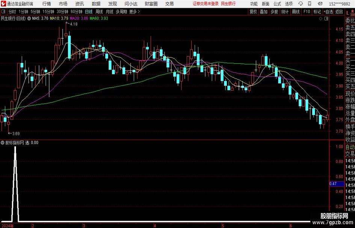Click the 返回 back button
The width and height of the screenshot is (355, 228).
click(339, 12)
